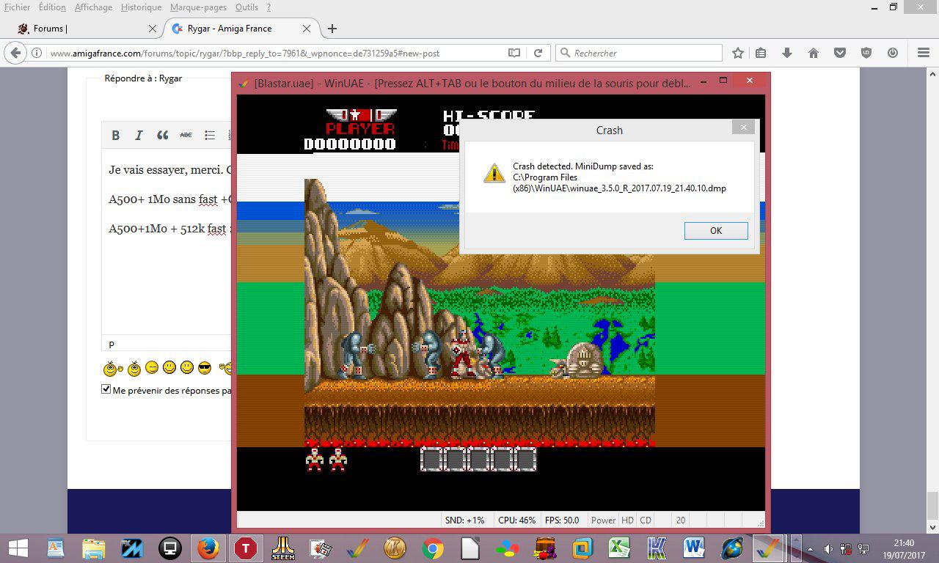Click the CD indicator in WinUAE status bar
This screenshot has width=939, height=563.
646,520
